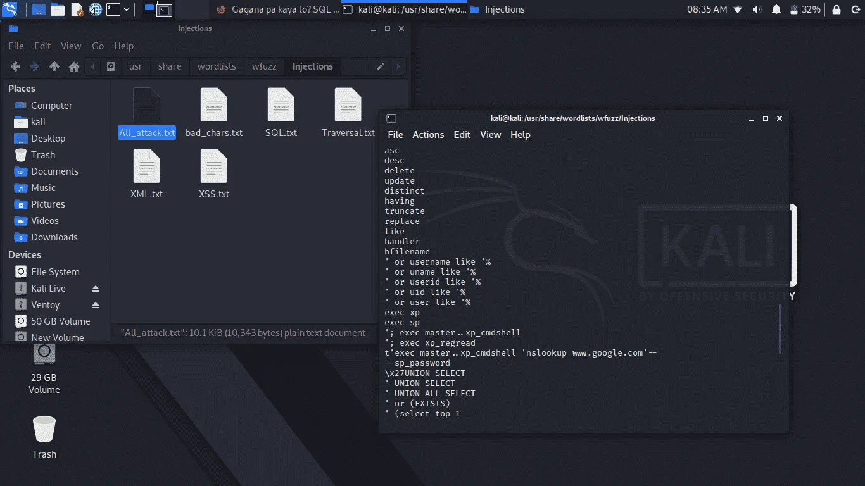
Task: Click the 08:35 AM panel clock
Action: [x=707, y=9]
